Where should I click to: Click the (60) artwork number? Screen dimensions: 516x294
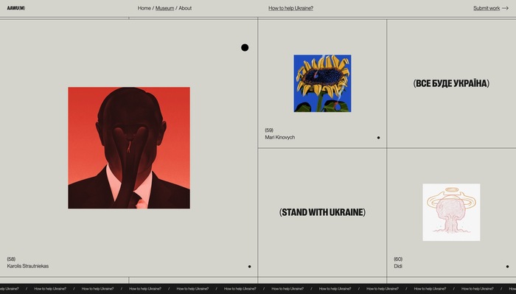398,259
